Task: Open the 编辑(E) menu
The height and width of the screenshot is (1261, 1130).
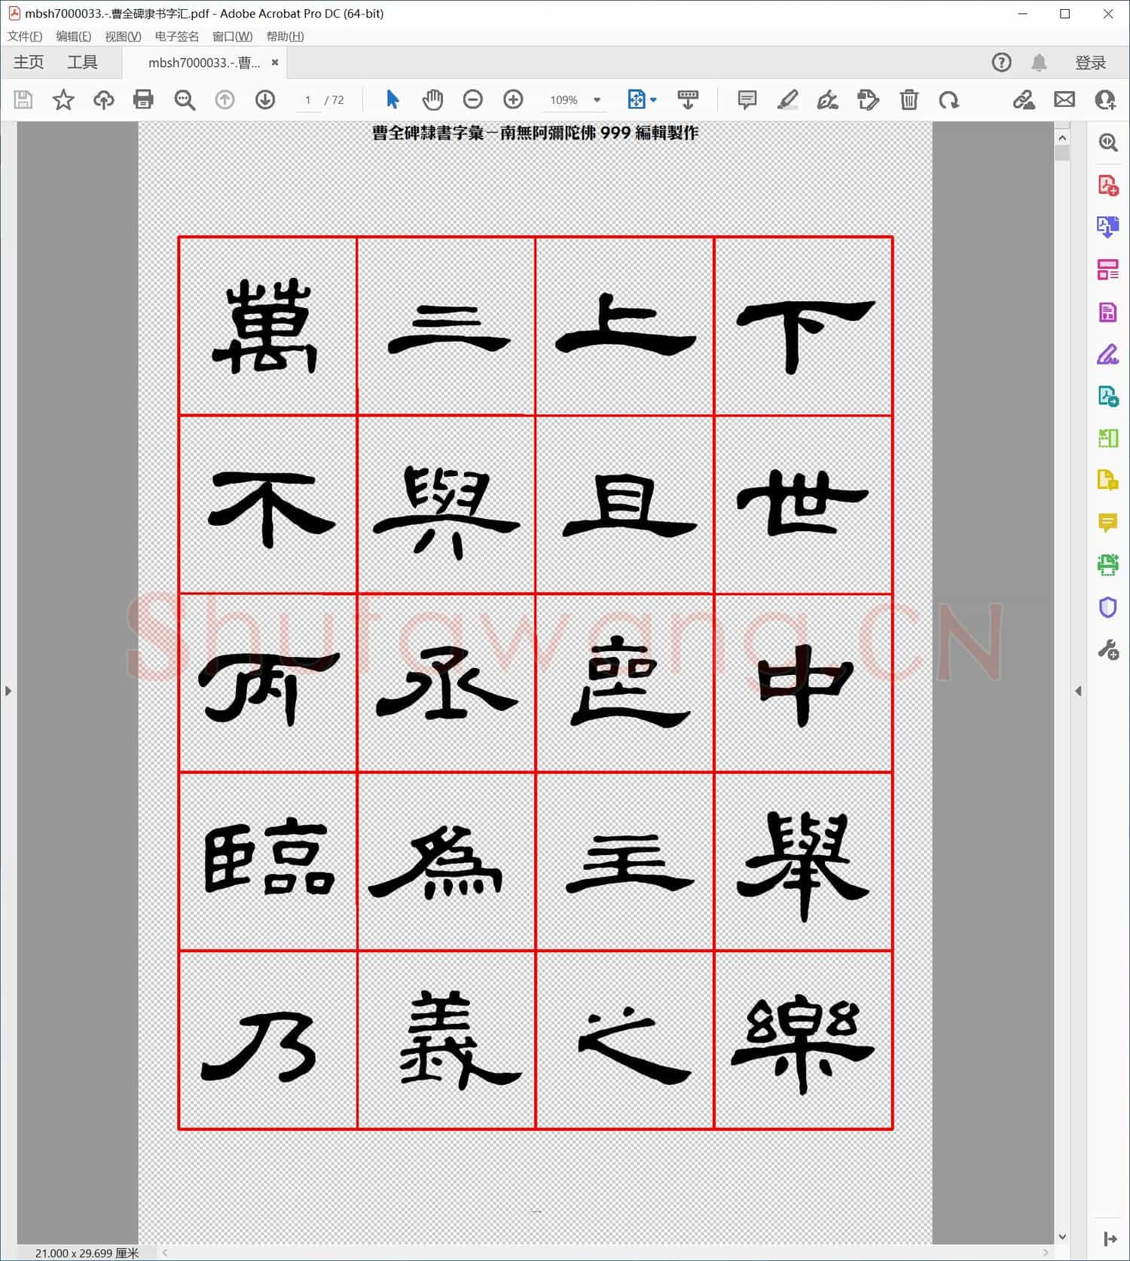Action: tap(73, 36)
